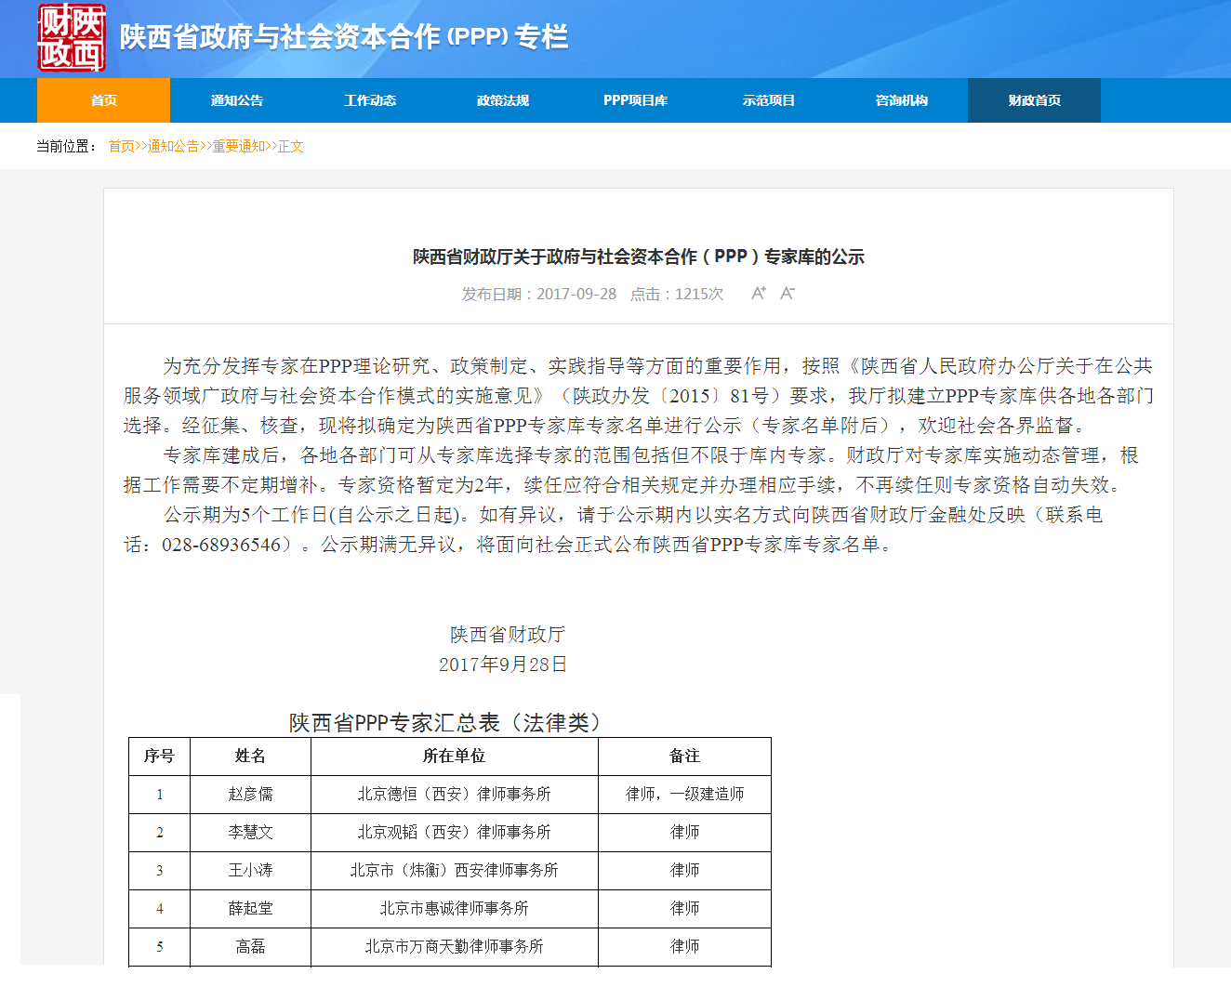Click the 序号 column header
Image resolution: width=1231 pixels, height=987 pixels.
click(159, 757)
